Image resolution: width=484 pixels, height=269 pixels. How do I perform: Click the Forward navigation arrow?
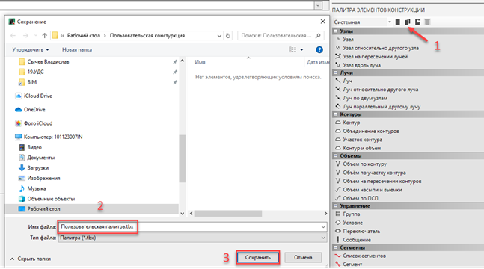25,36
